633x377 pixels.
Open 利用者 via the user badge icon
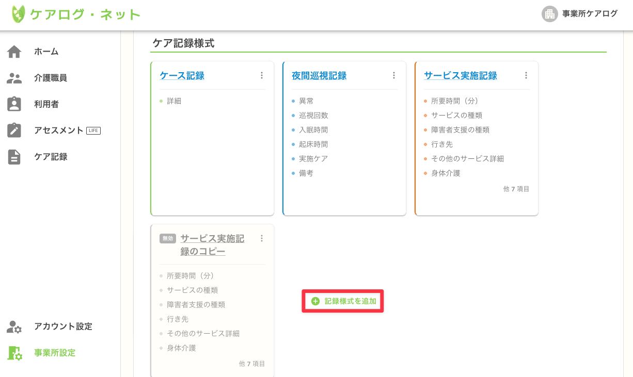14,104
